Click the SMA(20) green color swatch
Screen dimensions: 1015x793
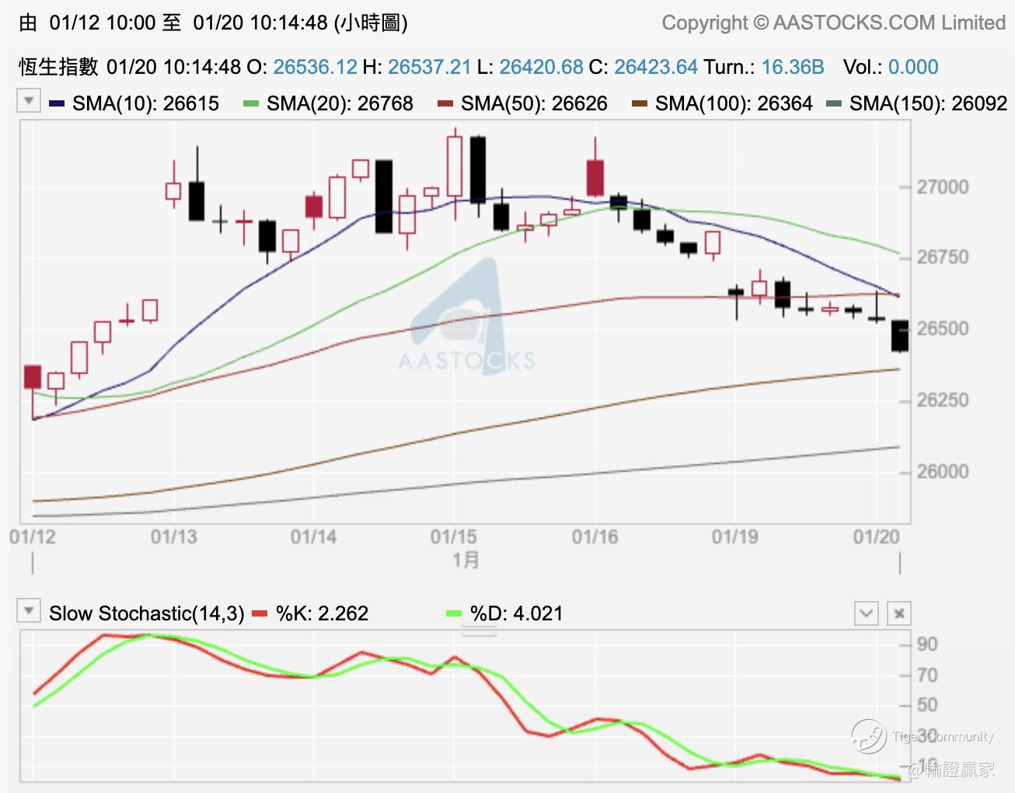click(x=250, y=103)
